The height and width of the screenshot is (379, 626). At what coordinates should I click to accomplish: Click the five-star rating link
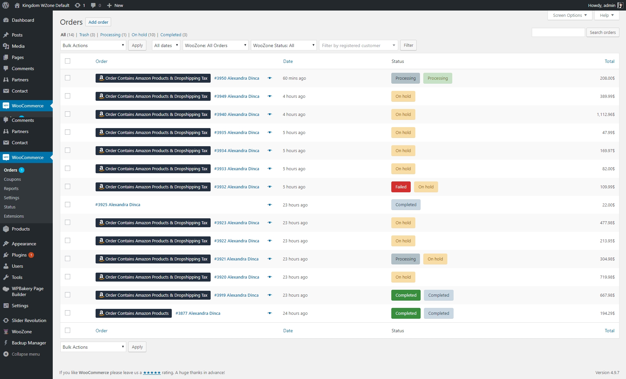152,373
